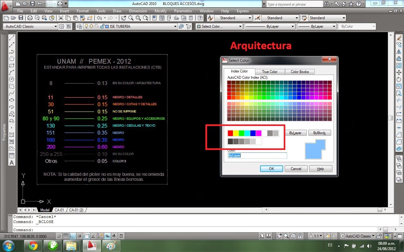Click the binoculars search icon
The height and width of the screenshot is (252, 404).
327,4
